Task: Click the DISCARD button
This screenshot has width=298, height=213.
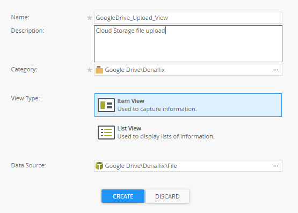Action: point(168,196)
